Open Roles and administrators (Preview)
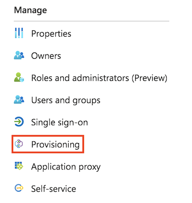This screenshot has height=203, width=192. (99, 78)
